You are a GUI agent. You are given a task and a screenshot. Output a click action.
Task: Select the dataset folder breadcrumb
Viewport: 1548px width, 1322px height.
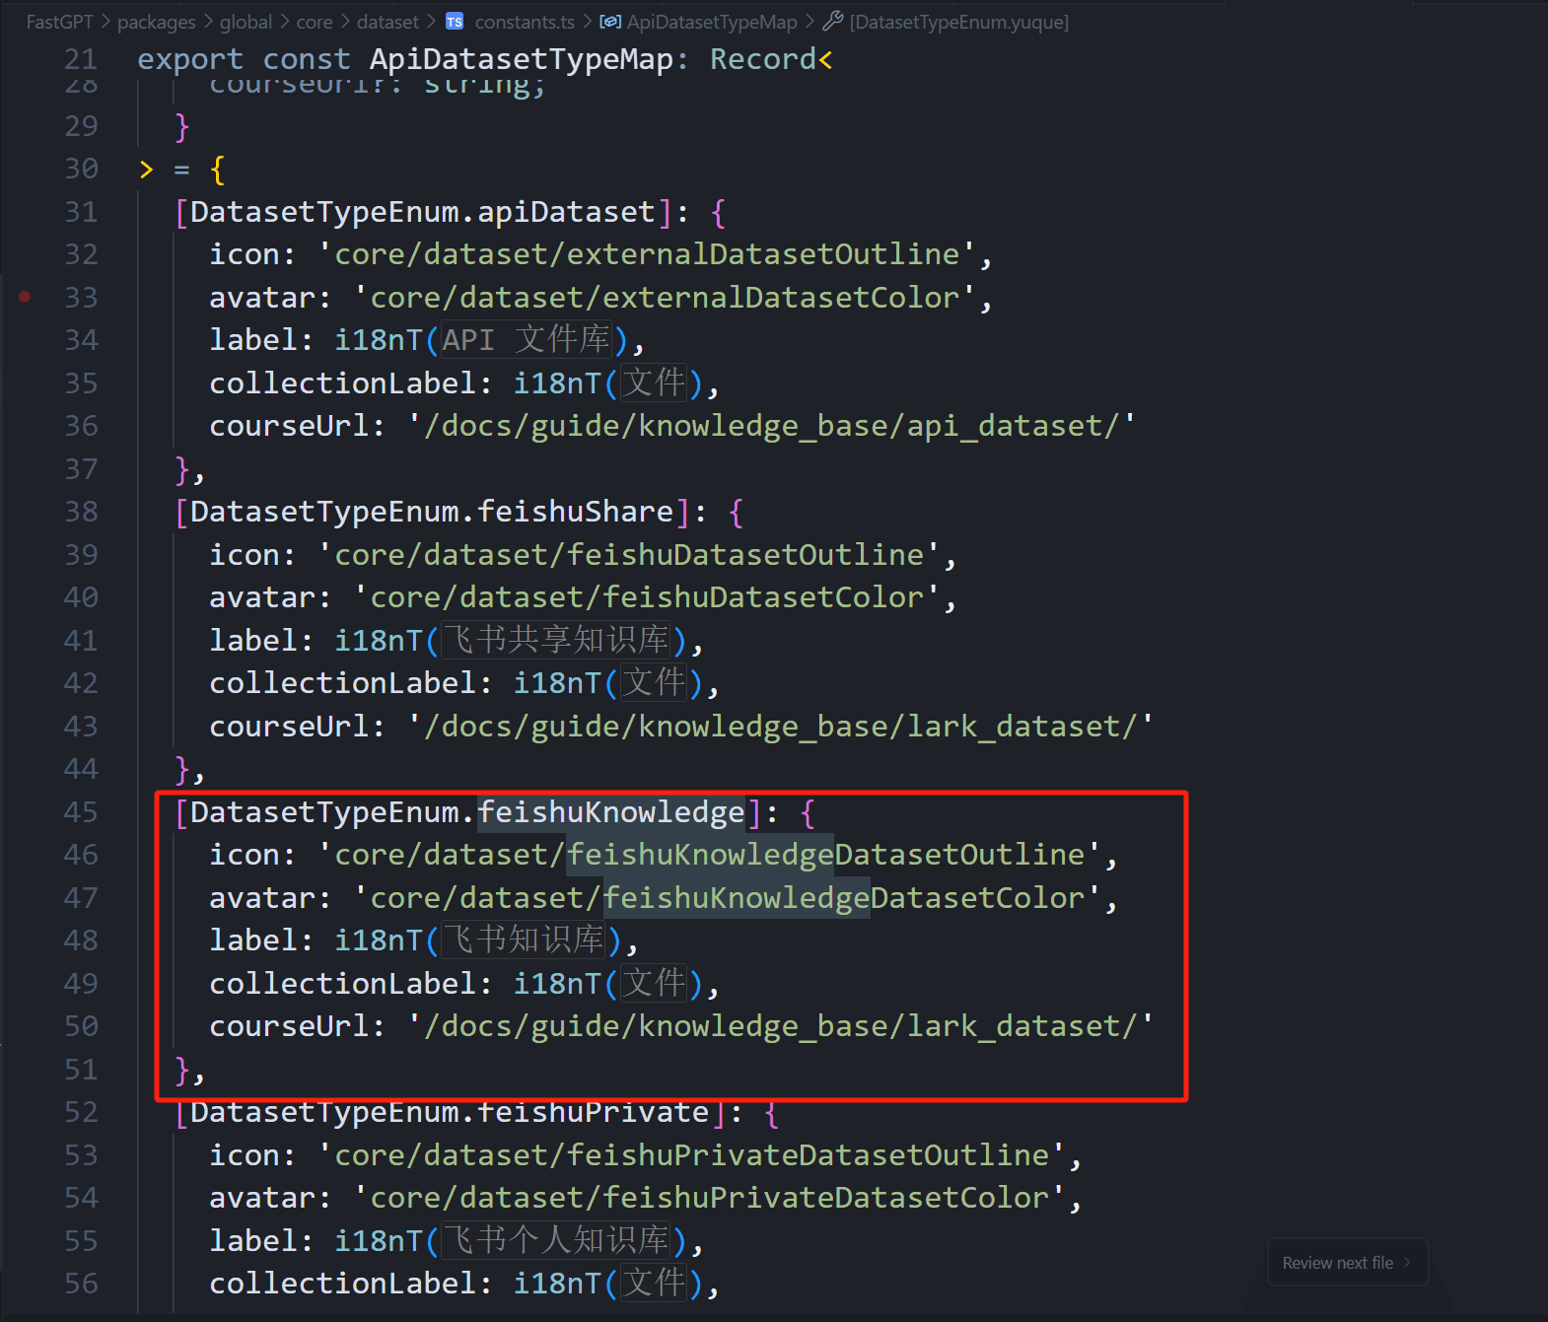pyautogui.click(x=387, y=22)
